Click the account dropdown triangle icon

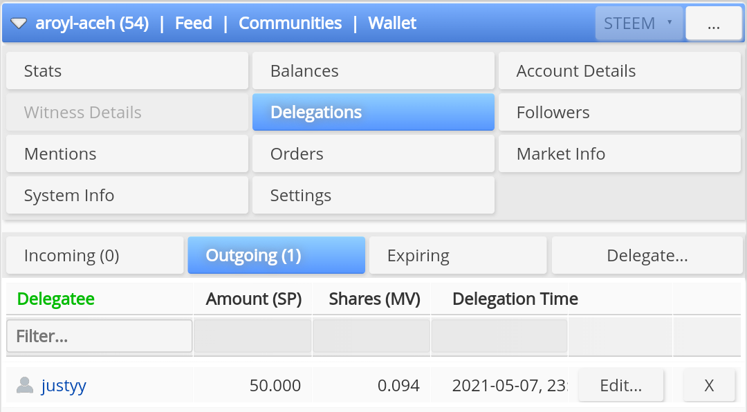19,24
